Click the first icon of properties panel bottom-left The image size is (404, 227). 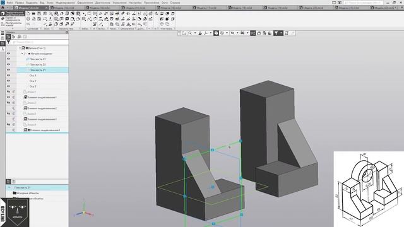(8, 182)
